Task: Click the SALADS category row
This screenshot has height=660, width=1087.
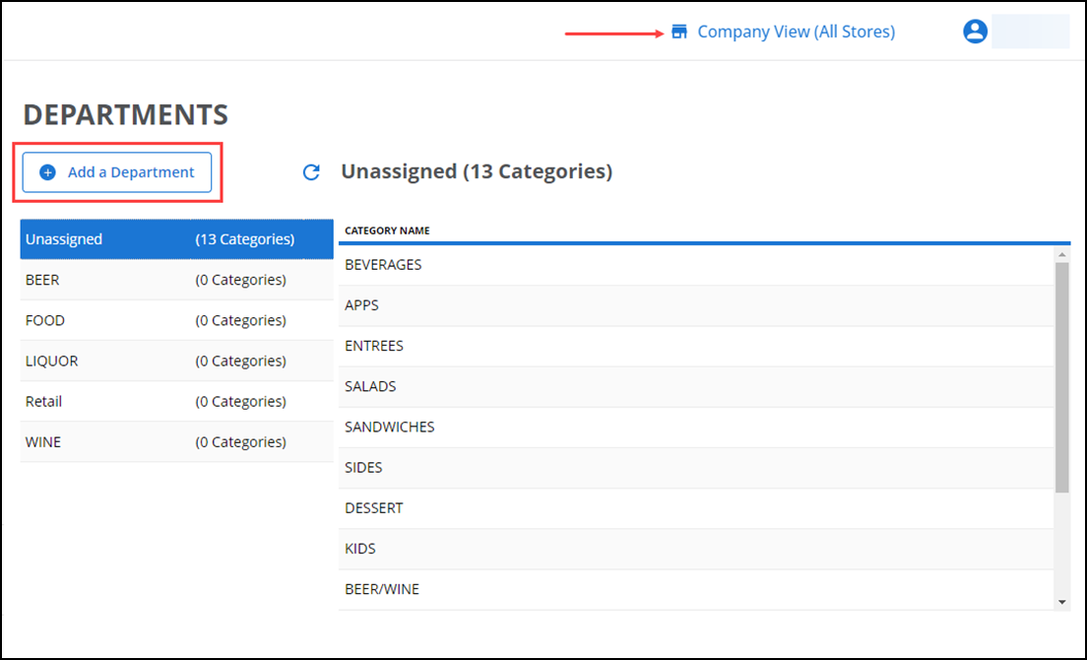Action: tap(696, 387)
